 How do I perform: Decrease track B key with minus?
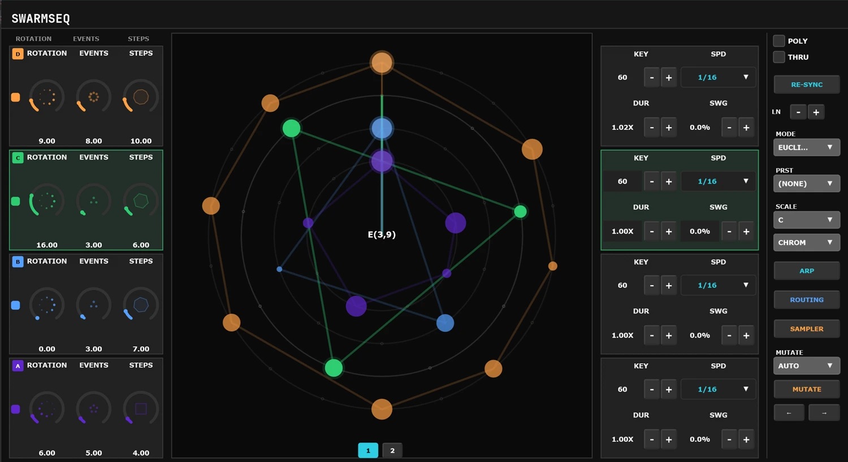point(652,285)
